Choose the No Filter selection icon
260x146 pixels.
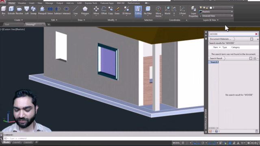[x=148, y=11]
